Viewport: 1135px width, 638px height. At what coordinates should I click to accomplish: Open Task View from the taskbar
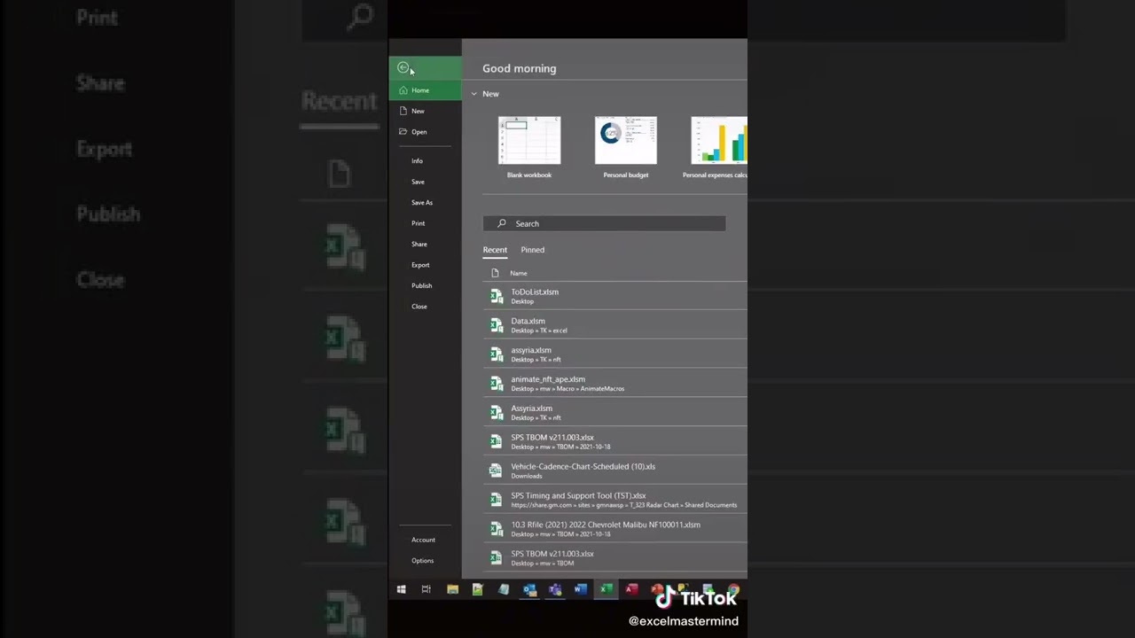click(427, 589)
